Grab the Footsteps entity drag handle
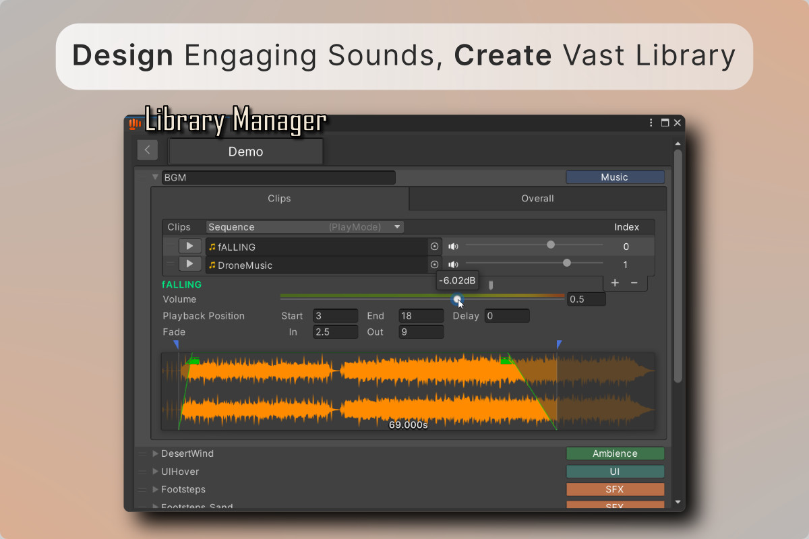The width and height of the screenshot is (809, 539). coord(142,490)
